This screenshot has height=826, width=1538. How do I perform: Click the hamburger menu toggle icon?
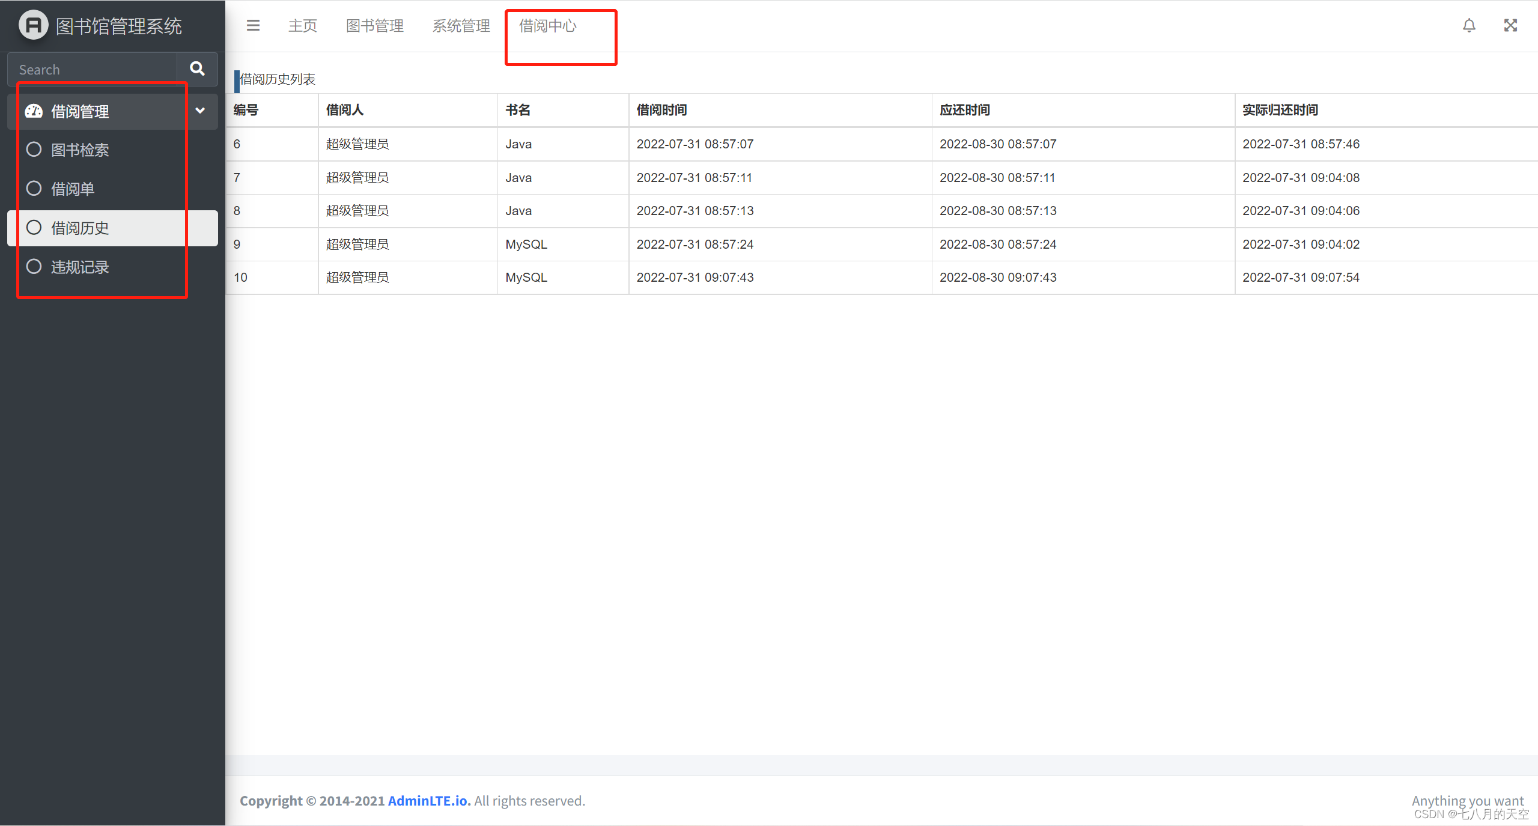click(x=253, y=25)
